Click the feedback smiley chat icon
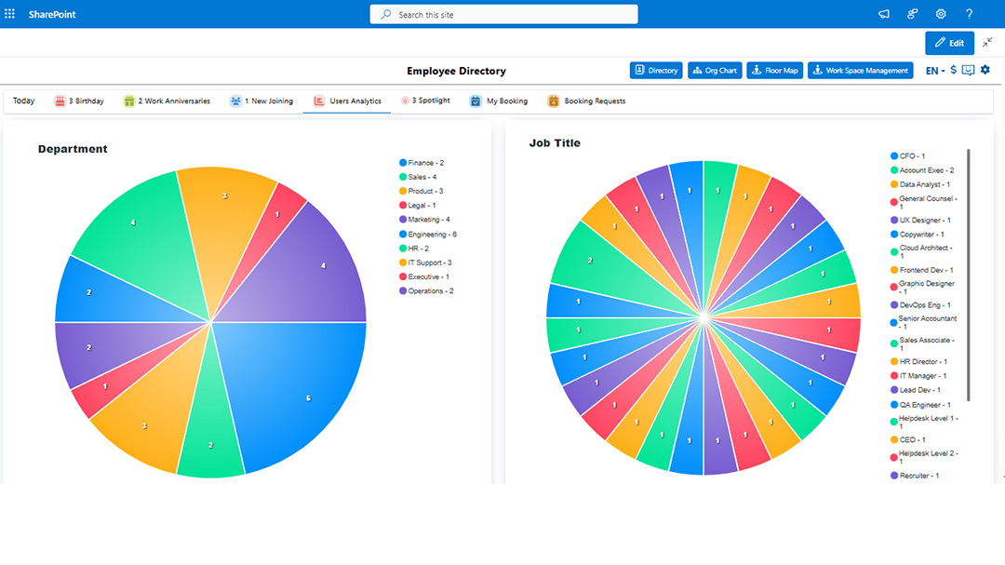 click(968, 69)
